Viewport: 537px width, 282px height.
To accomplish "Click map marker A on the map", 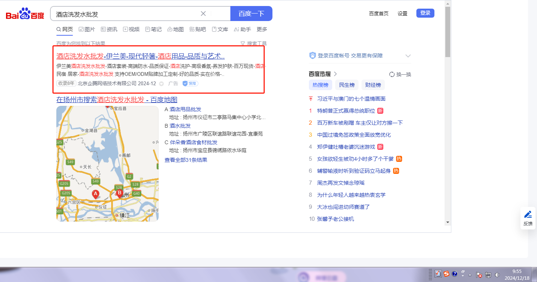I will (95, 194).
